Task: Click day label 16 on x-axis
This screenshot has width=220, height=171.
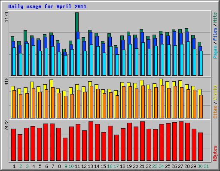Action: [110, 166]
